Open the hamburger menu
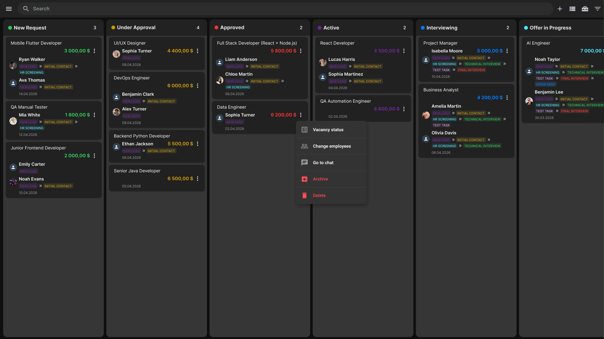The height and width of the screenshot is (339, 604). point(9,9)
